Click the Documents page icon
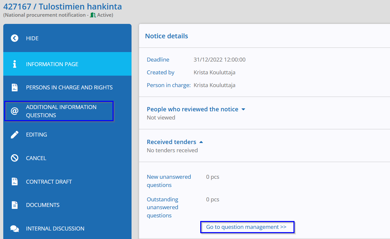The image size is (390, 239). (15, 205)
